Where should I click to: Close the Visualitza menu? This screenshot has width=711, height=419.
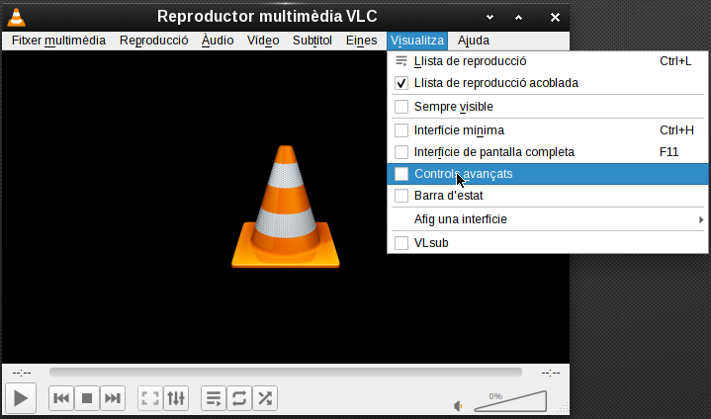click(417, 41)
